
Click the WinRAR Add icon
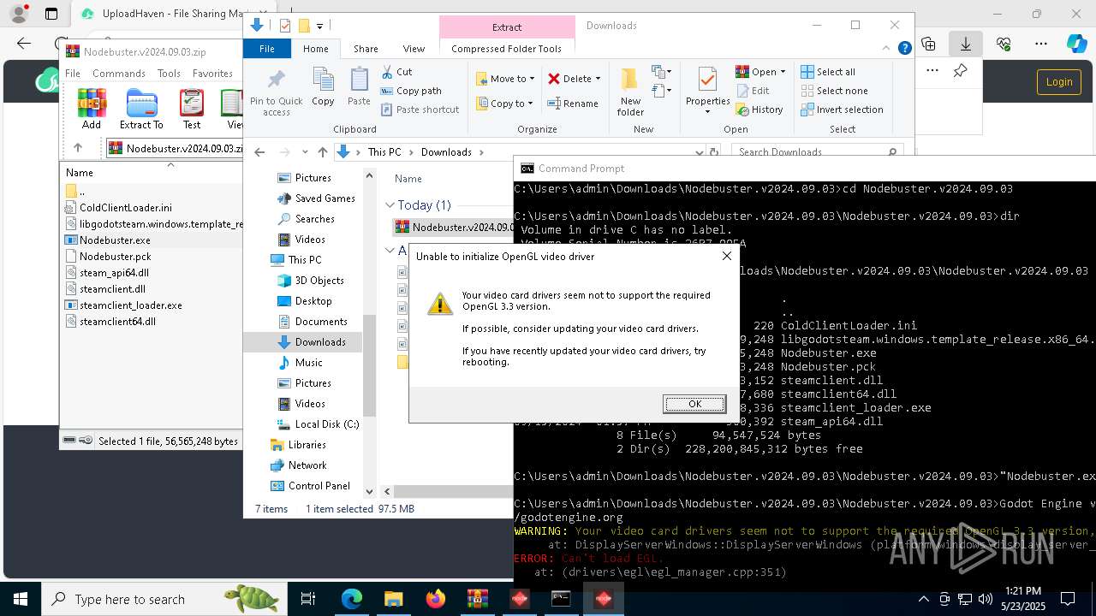(x=92, y=109)
